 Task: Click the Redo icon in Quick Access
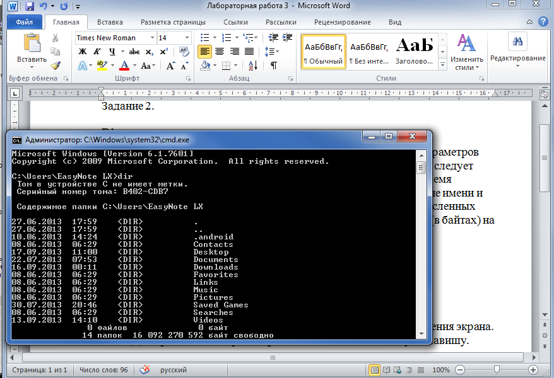click(x=64, y=6)
